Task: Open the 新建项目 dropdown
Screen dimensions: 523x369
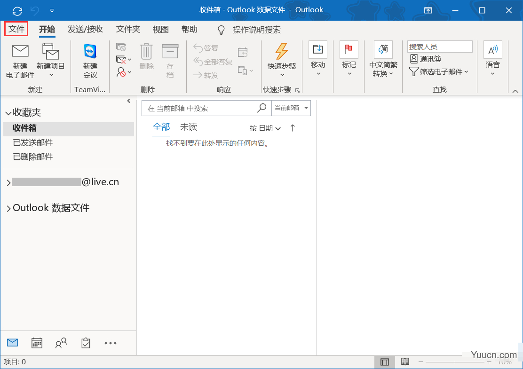Action: [x=51, y=61]
